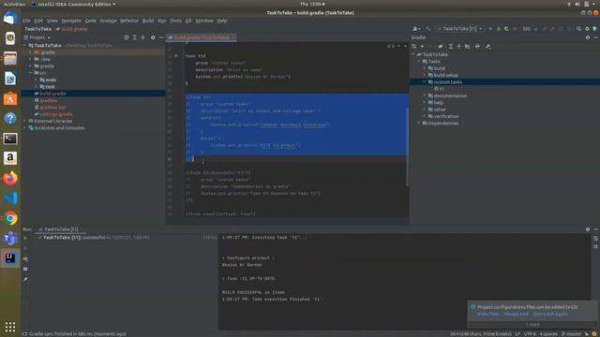Expand verification group in Gradle tree

coord(425,116)
